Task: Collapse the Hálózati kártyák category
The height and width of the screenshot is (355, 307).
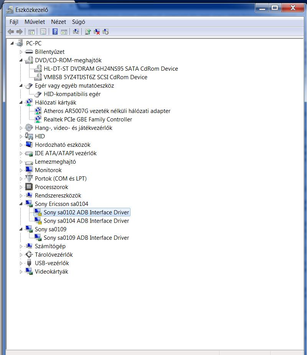Action: [x=21, y=103]
